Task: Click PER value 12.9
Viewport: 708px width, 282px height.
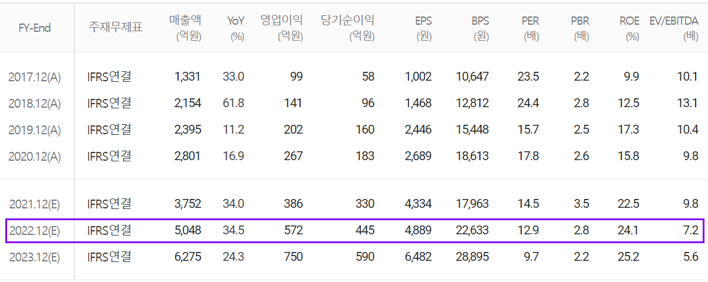Action: click(x=529, y=230)
